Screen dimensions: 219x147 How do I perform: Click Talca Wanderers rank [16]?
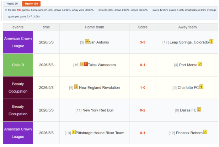76,65
